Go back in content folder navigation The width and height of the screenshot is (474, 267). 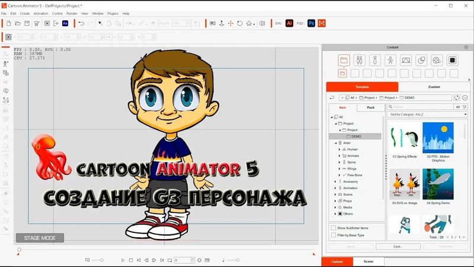pyautogui.click(x=332, y=98)
